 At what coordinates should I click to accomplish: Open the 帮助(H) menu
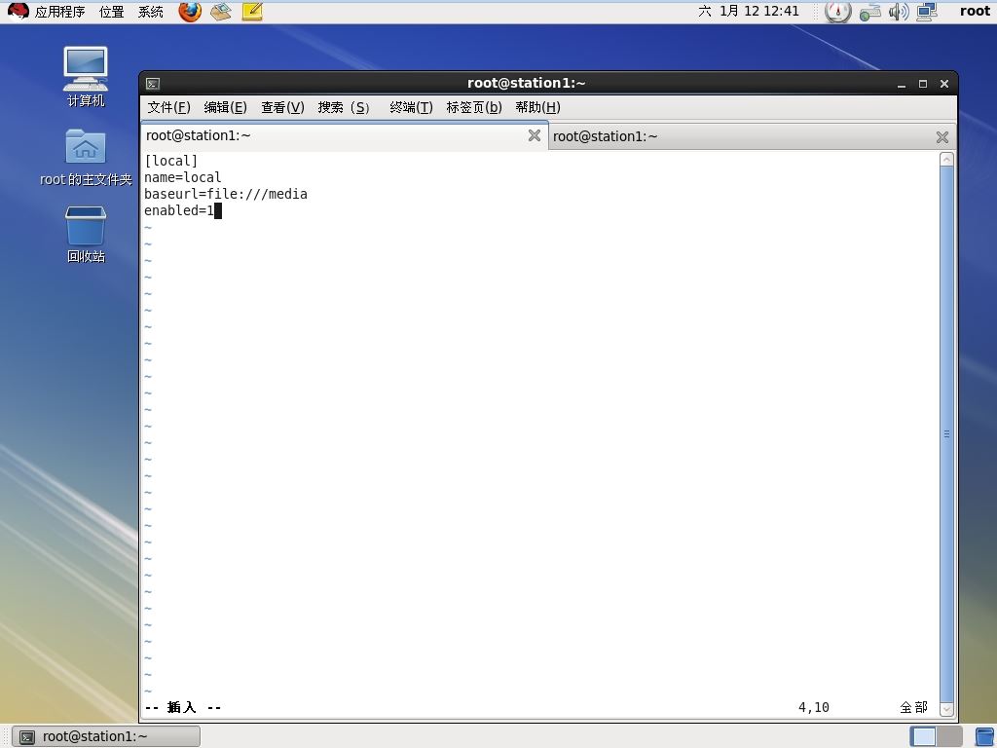pyautogui.click(x=537, y=107)
